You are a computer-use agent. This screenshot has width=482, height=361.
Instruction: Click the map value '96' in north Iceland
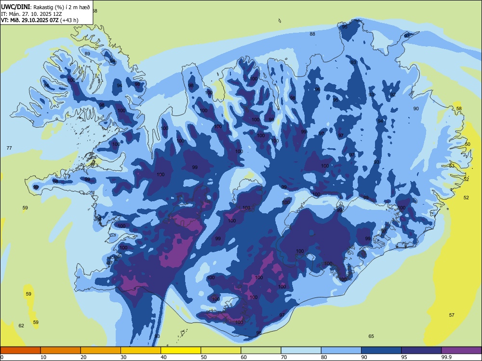pos(318,90)
